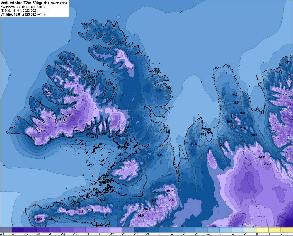This screenshot has width=293, height=236.
Task: Click the -14.0 temperature label
Action: click(x=147, y=209)
